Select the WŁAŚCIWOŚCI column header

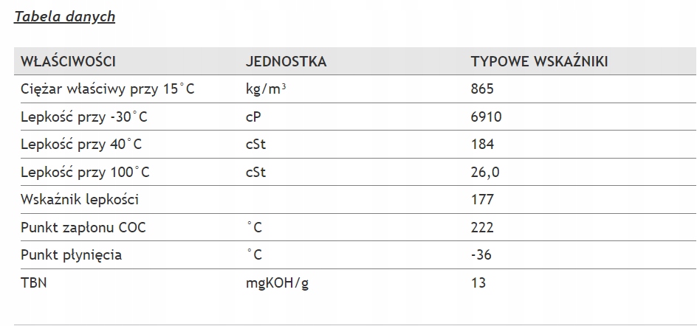pyautogui.click(x=68, y=61)
